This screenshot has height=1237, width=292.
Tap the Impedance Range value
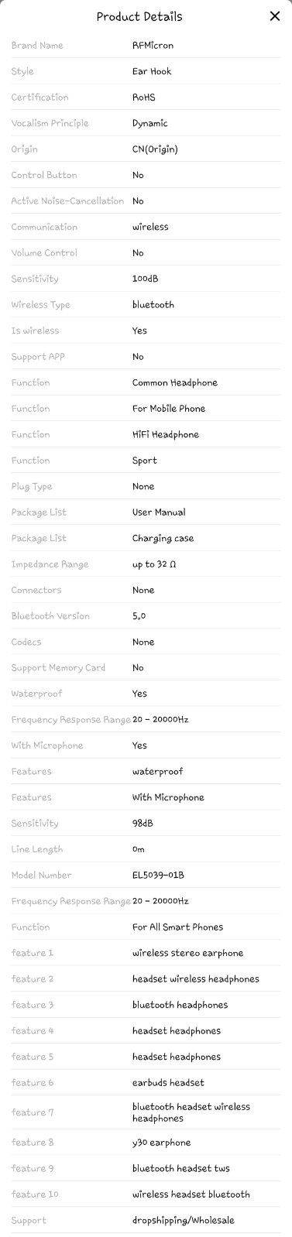[154, 564]
